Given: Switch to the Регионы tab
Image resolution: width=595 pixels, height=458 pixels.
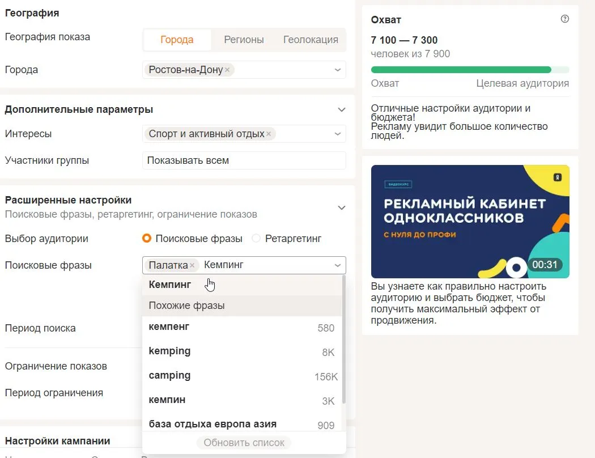Looking at the screenshot, I should click(244, 40).
